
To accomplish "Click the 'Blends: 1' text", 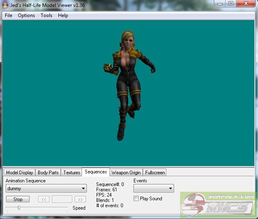I will click(x=105, y=200).
